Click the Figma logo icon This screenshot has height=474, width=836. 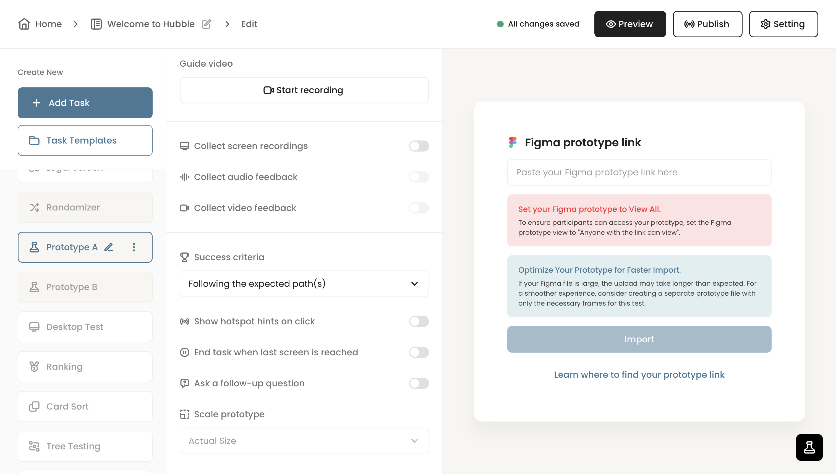point(513,142)
